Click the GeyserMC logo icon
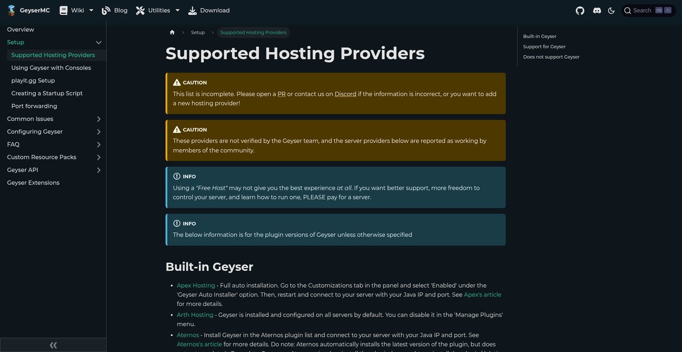This screenshot has width=682, height=352. tap(11, 10)
